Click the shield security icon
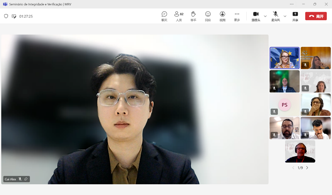This screenshot has height=195, width=332. (6, 16)
